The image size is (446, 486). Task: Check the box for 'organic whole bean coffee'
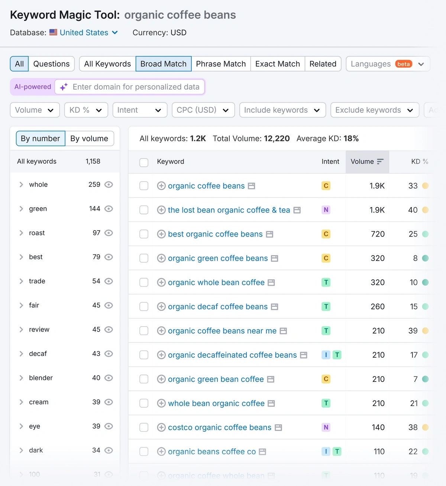pyautogui.click(x=144, y=283)
